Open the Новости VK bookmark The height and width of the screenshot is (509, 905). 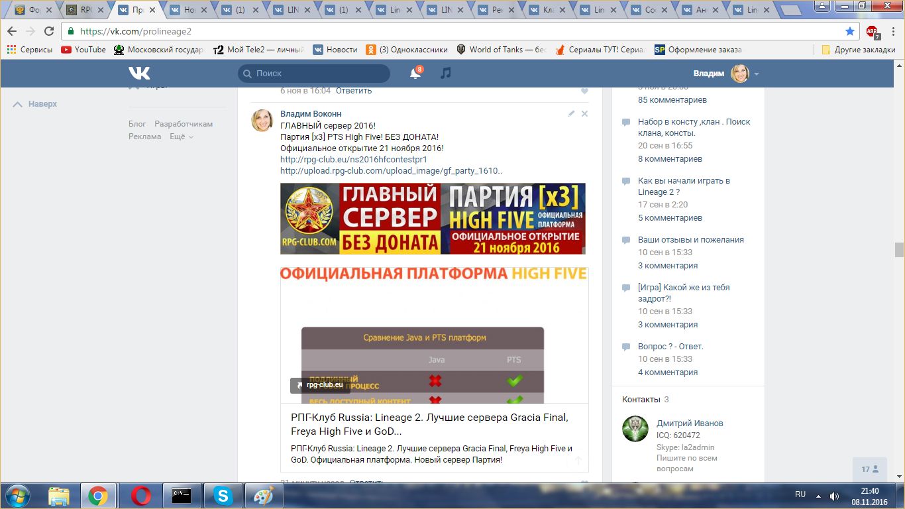pos(335,50)
